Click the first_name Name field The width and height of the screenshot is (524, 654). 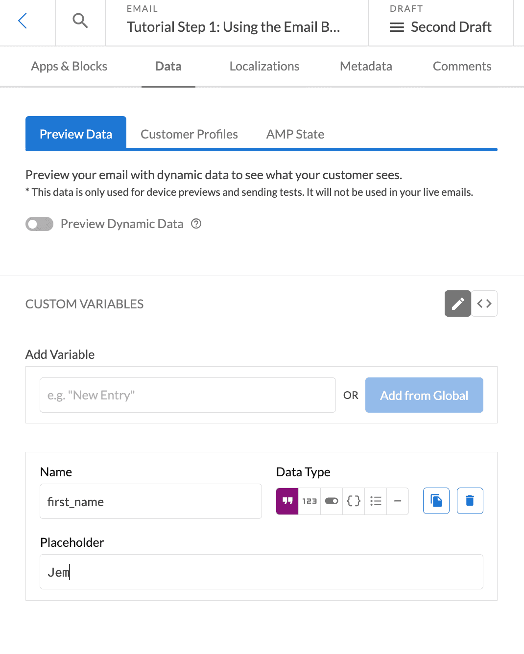click(x=151, y=501)
